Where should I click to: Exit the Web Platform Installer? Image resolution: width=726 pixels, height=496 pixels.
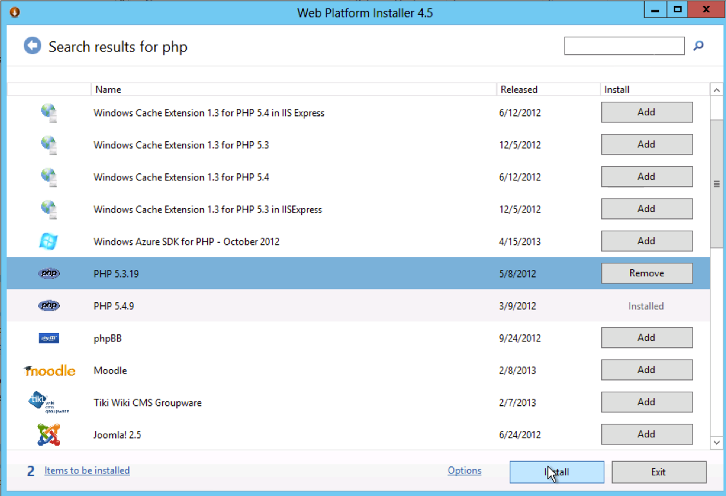coord(659,472)
